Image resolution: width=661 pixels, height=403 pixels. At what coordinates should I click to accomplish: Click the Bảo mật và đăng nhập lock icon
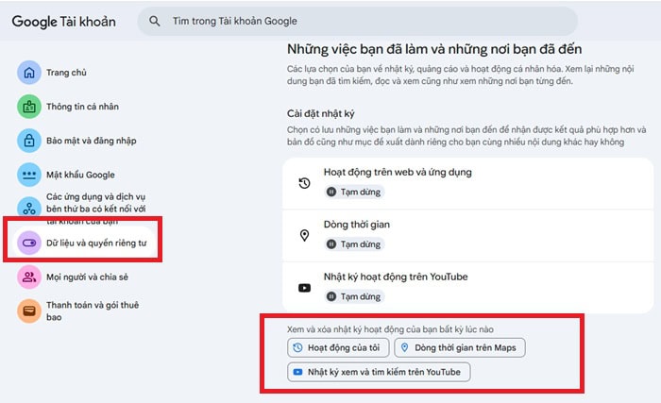point(29,141)
